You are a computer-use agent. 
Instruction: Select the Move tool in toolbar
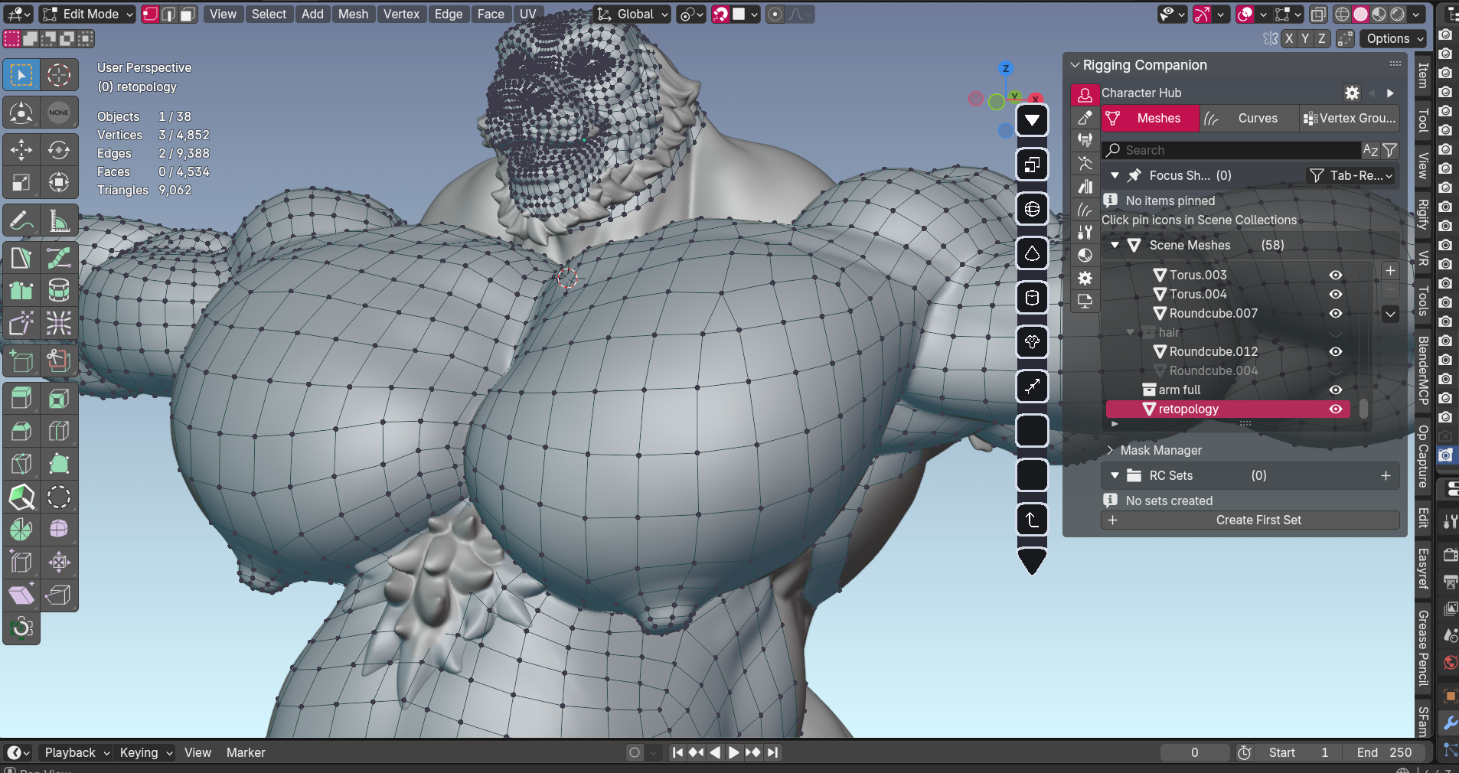coord(21,150)
